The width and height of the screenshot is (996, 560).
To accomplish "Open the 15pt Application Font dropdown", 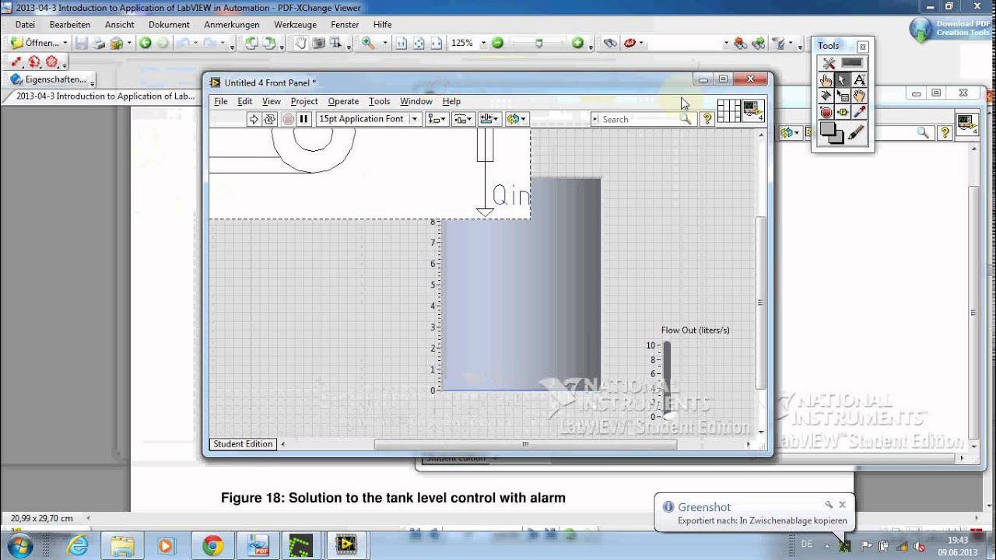I will tap(369, 119).
